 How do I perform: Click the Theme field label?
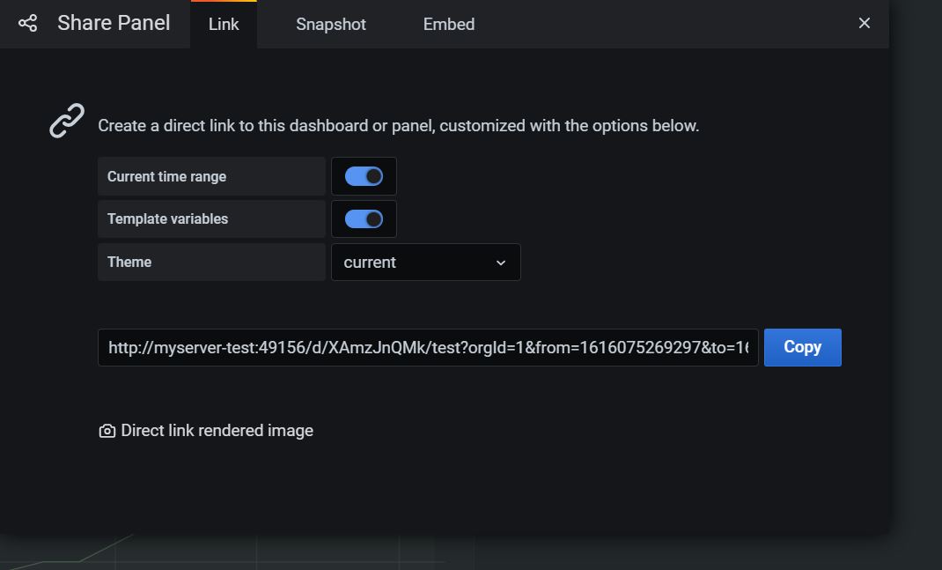(x=129, y=262)
